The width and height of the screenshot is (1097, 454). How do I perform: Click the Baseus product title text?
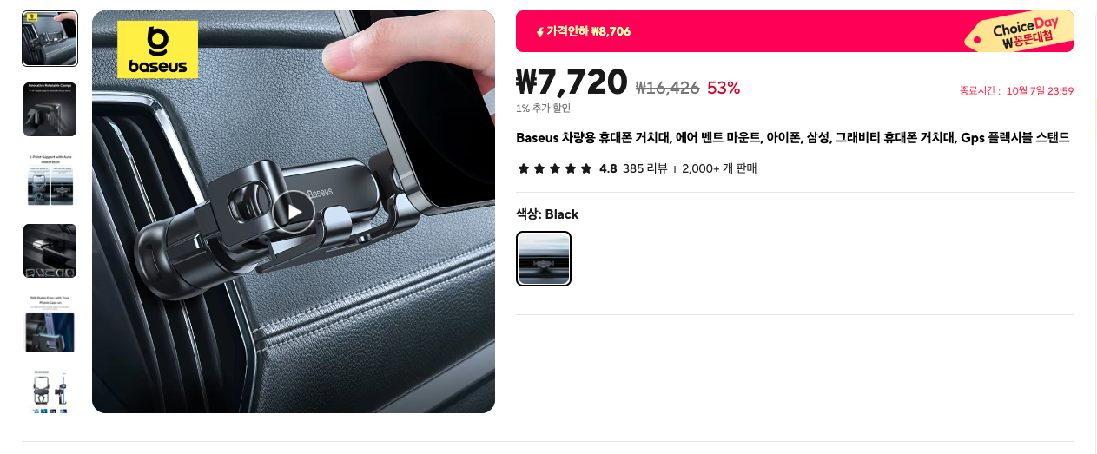[x=792, y=138]
